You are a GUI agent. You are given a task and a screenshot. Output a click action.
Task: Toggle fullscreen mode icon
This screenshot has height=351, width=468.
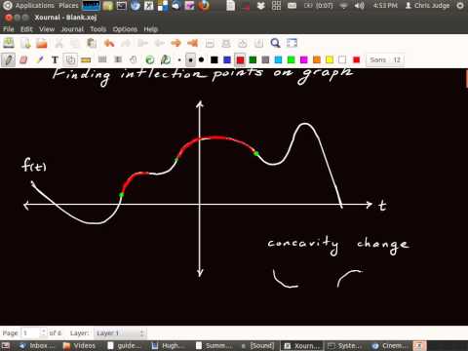point(292,43)
